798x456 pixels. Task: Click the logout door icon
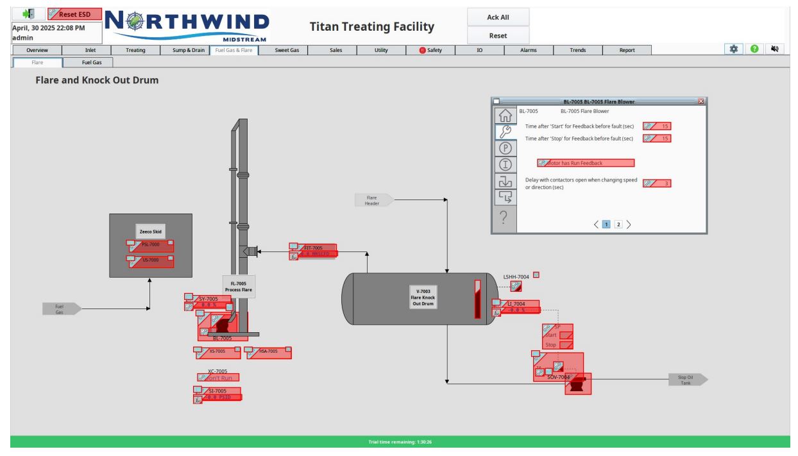click(29, 13)
